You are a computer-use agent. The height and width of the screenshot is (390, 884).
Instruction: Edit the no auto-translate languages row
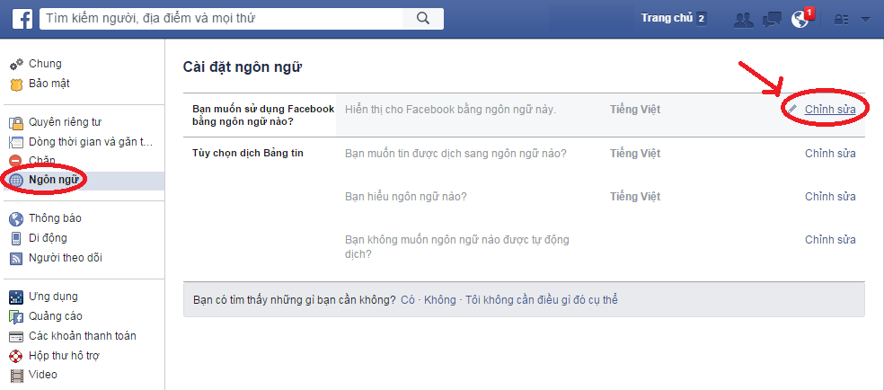[830, 240]
